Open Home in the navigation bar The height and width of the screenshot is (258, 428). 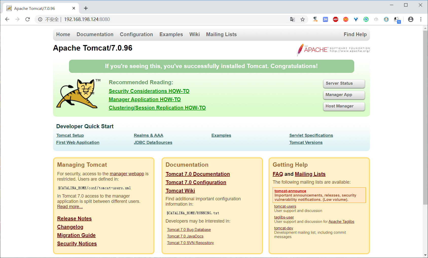click(63, 34)
